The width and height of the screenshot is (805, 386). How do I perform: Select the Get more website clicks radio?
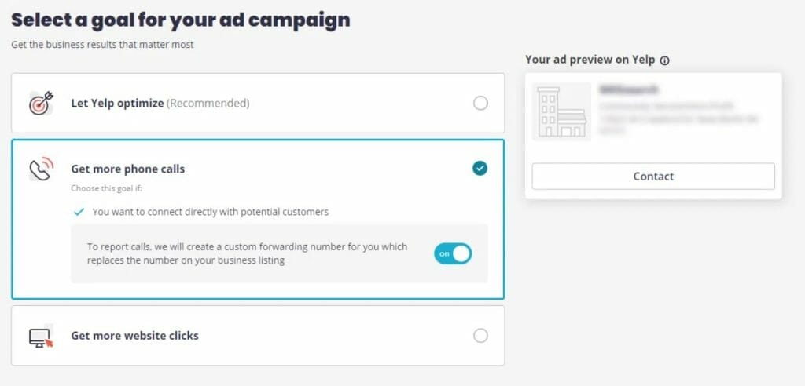480,336
